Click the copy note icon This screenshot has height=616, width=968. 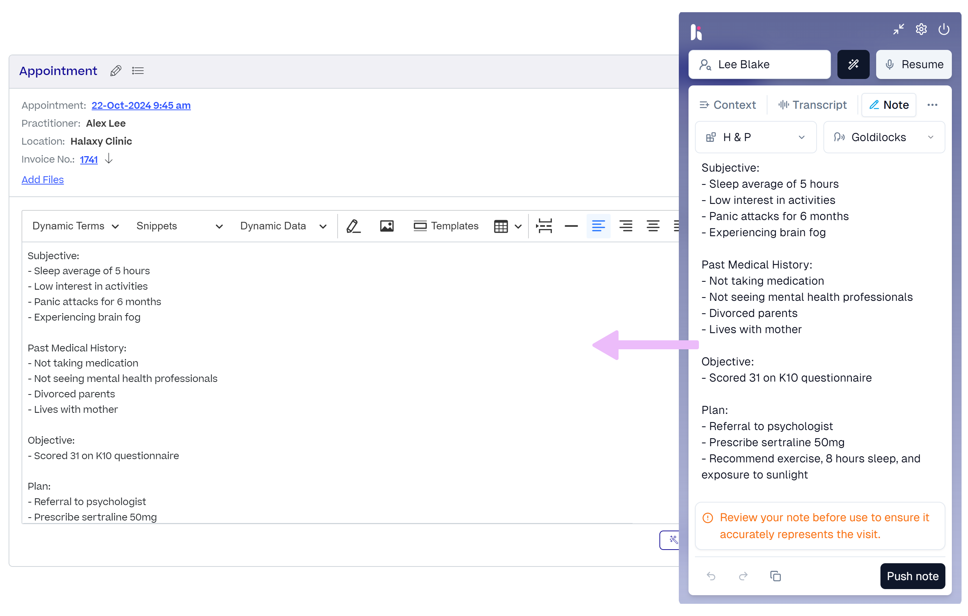point(775,576)
